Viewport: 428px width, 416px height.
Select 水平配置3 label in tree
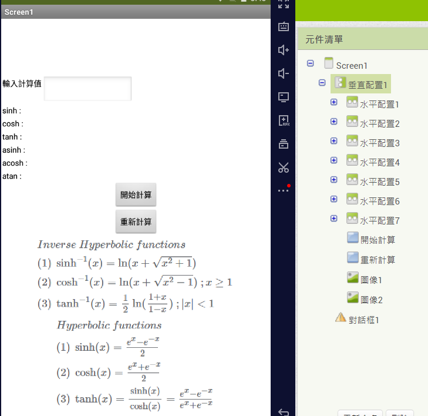pyautogui.click(x=380, y=143)
